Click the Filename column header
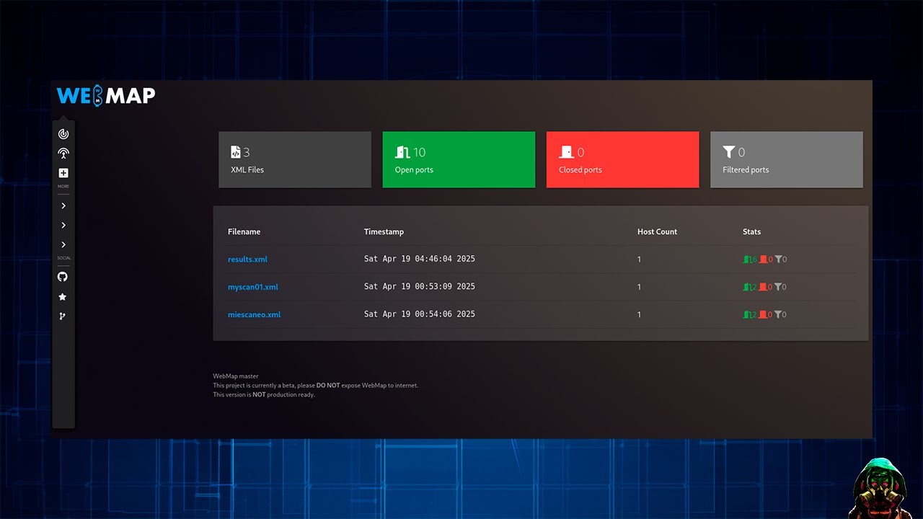Viewport: 923px width, 519px height. pos(244,232)
